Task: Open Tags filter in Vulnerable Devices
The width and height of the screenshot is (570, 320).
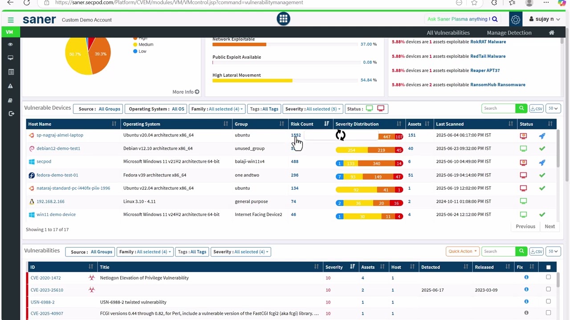Action: point(264,109)
